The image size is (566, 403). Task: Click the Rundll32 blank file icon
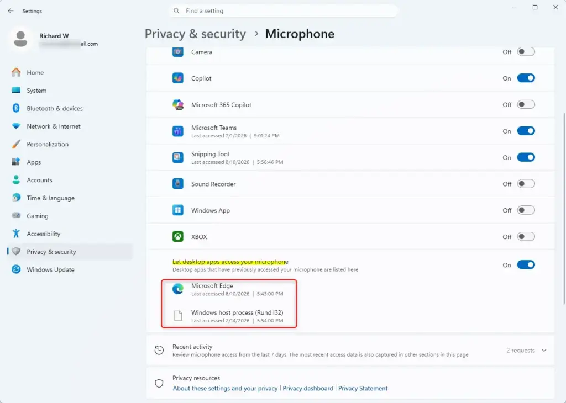[x=177, y=316]
